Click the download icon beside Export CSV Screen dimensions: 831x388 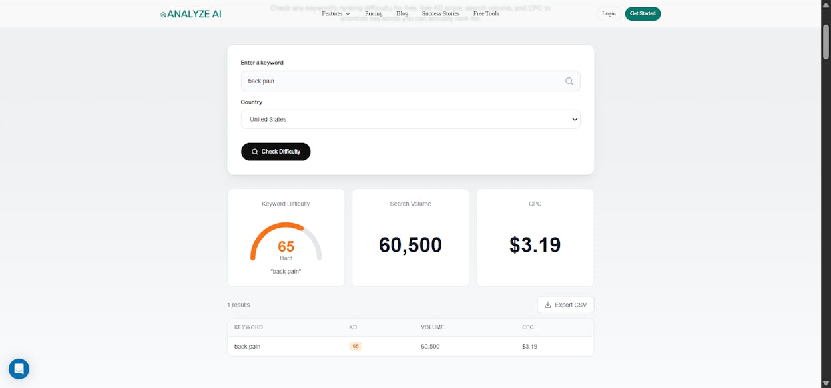[x=548, y=305]
